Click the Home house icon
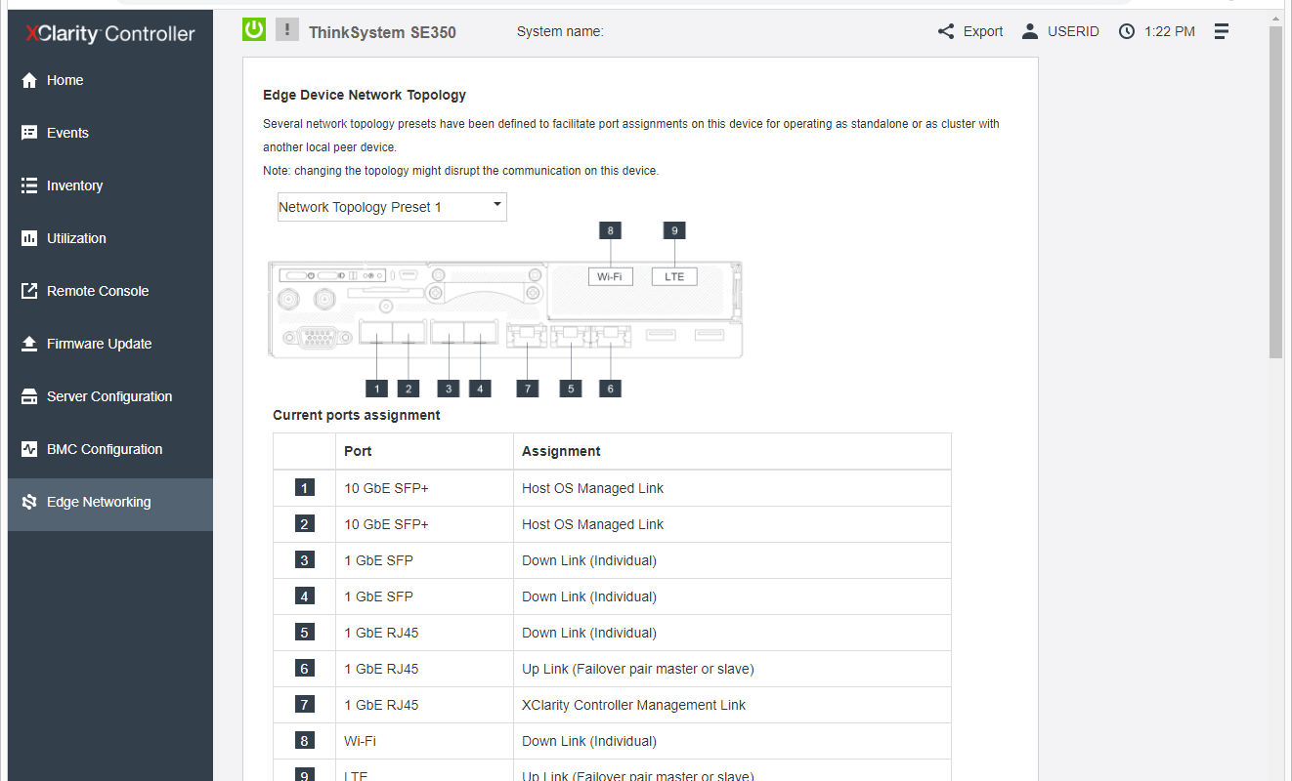Screen dimensions: 1292x781 click(29, 80)
